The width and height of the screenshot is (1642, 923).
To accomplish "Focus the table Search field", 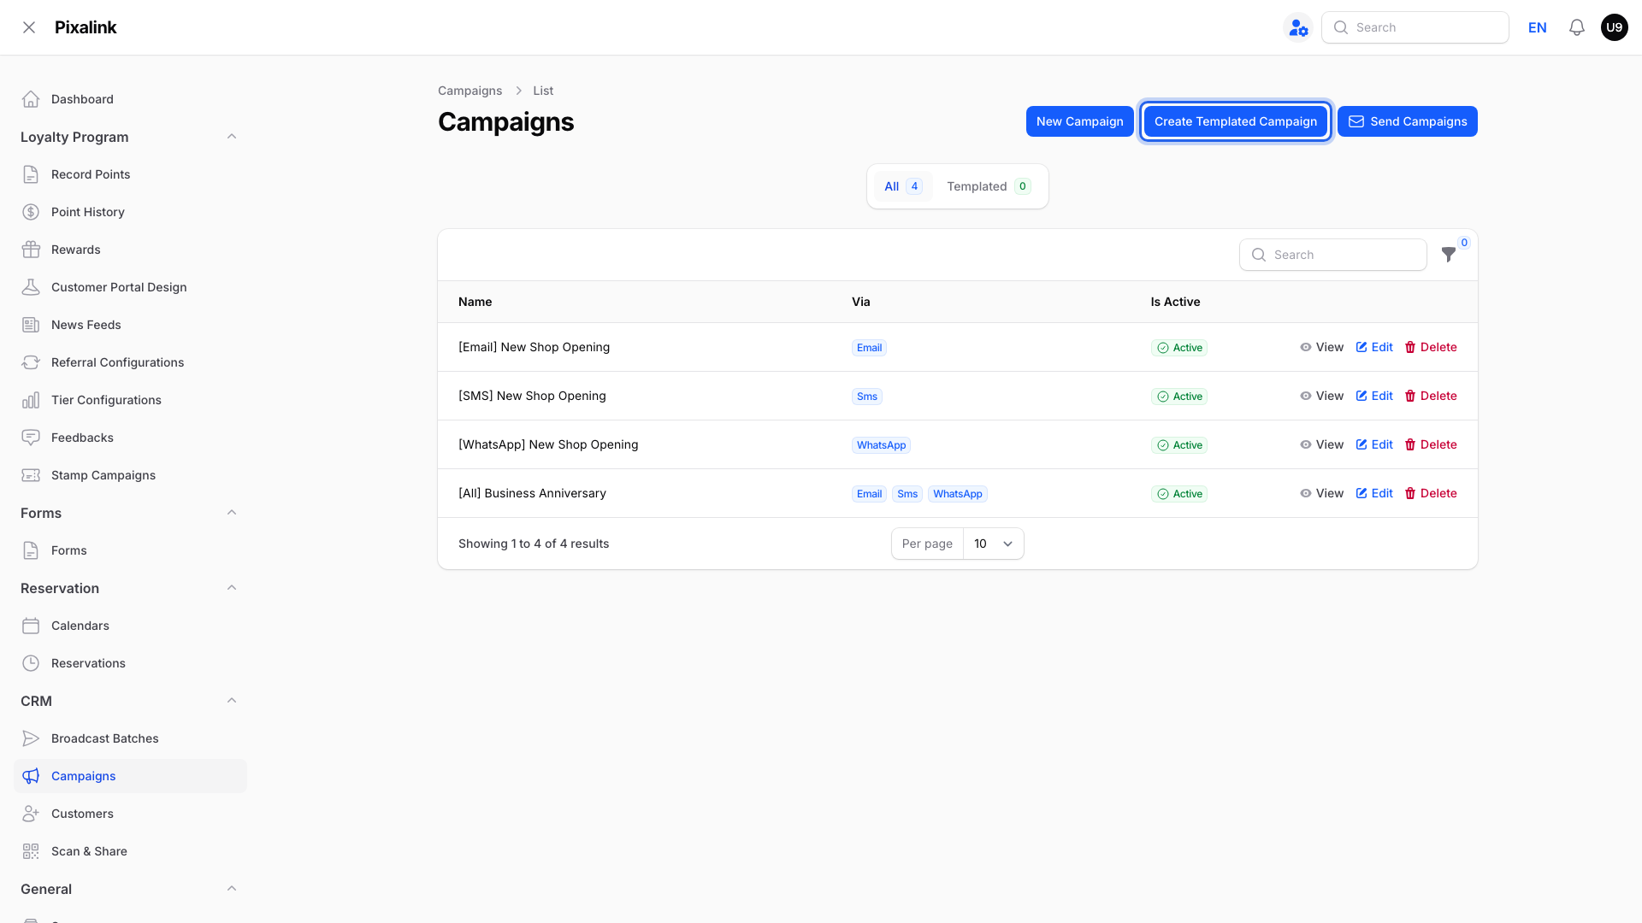I will click(x=1332, y=255).
